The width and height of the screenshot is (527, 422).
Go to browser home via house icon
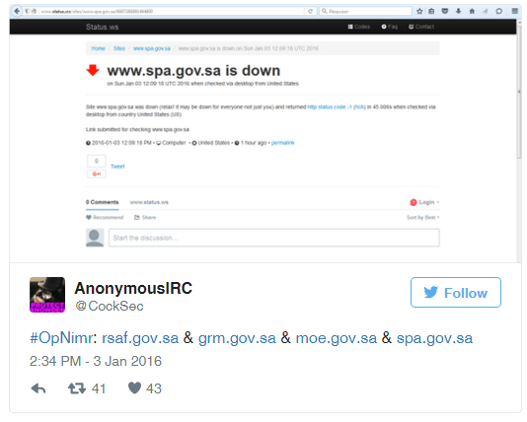tap(472, 11)
